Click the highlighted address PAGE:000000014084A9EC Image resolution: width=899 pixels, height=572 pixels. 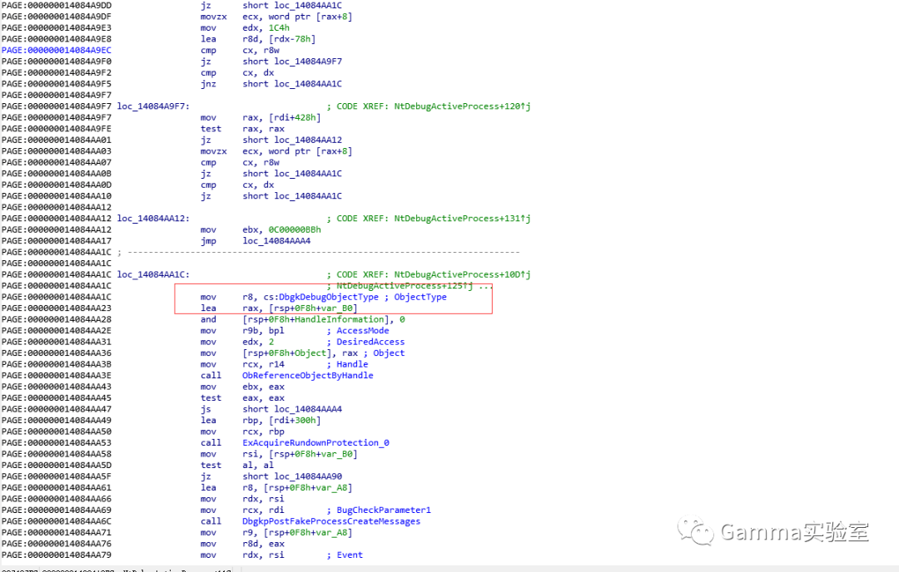pyautogui.click(x=57, y=50)
